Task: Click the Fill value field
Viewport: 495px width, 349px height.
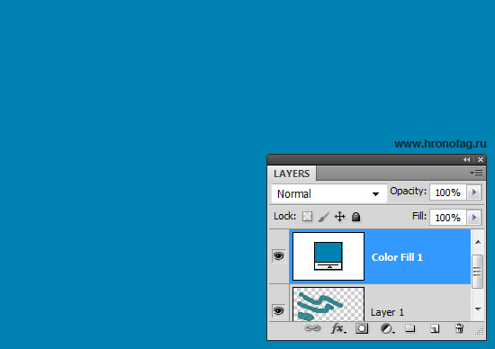Action: (x=448, y=218)
